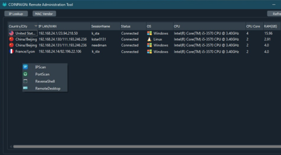Click the IPScan icon in context menu

tap(26, 67)
